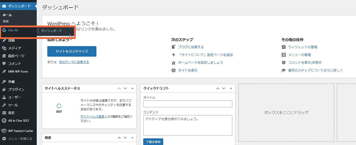Click the All in One SEO gear icon
Image resolution: width=356 pixels, height=145 pixels.
4,121
